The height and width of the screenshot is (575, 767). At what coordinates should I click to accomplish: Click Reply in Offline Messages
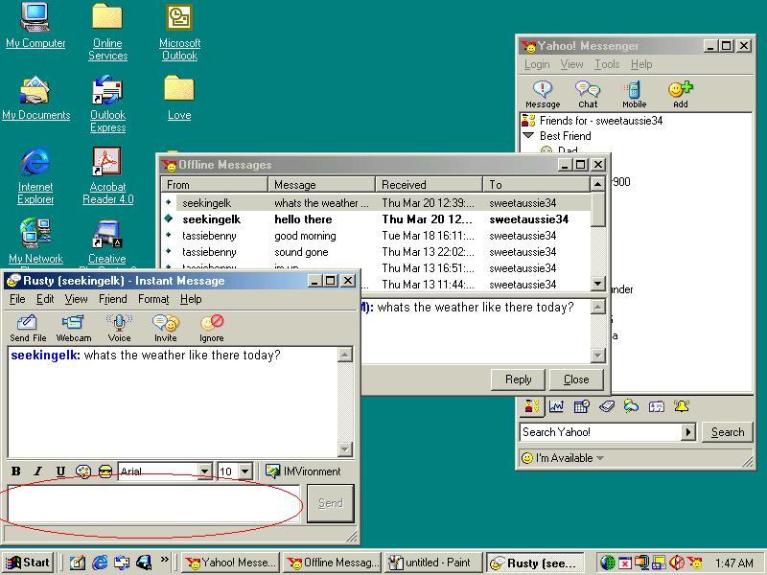pyautogui.click(x=518, y=379)
